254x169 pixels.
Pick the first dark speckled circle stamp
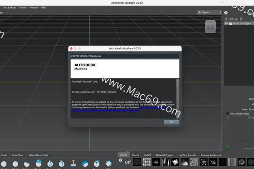137,162
